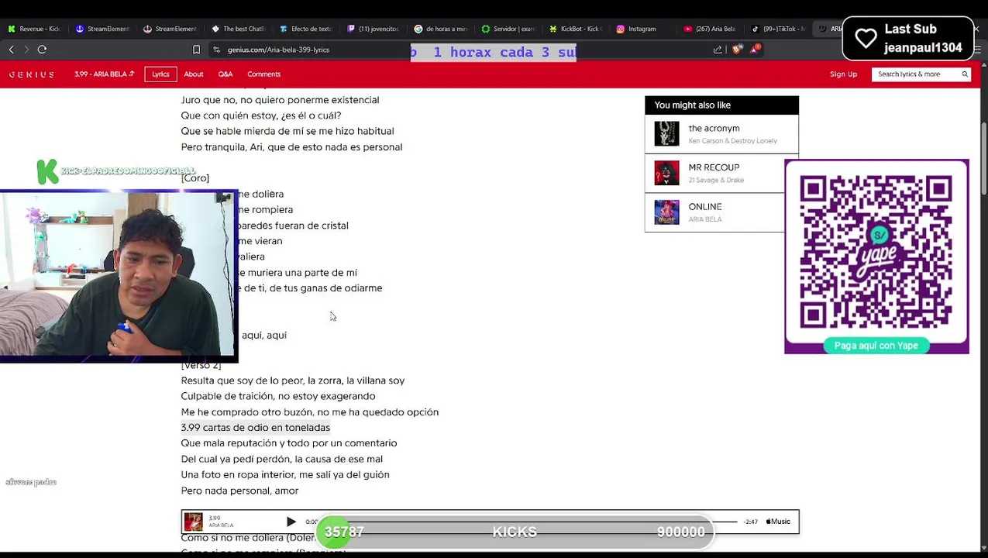The image size is (988, 558).
Task: Click the Last Sub jeanpaul1304 heart widget
Action: 908,38
